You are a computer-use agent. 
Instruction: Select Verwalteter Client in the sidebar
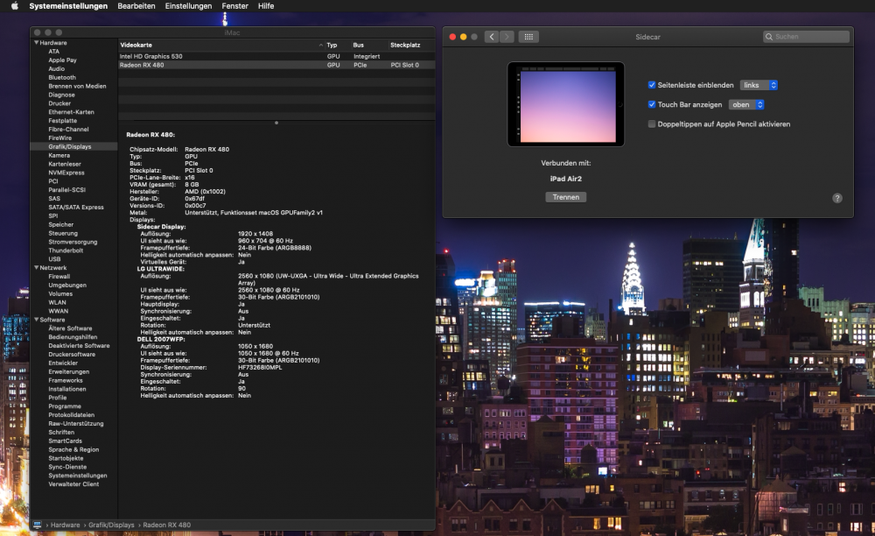73,484
